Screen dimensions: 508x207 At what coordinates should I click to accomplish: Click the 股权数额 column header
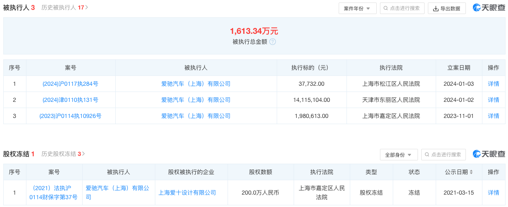(261, 172)
